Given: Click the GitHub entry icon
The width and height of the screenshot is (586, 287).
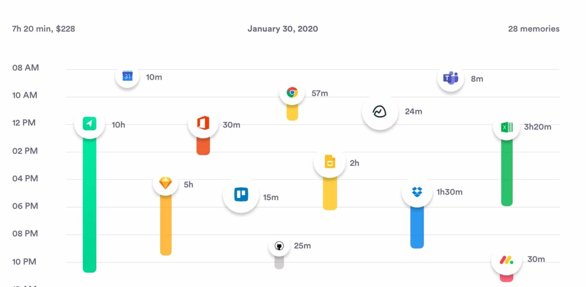Looking at the screenshot, I should [279, 246].
